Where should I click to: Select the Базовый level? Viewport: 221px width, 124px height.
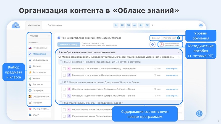point(156,38)
